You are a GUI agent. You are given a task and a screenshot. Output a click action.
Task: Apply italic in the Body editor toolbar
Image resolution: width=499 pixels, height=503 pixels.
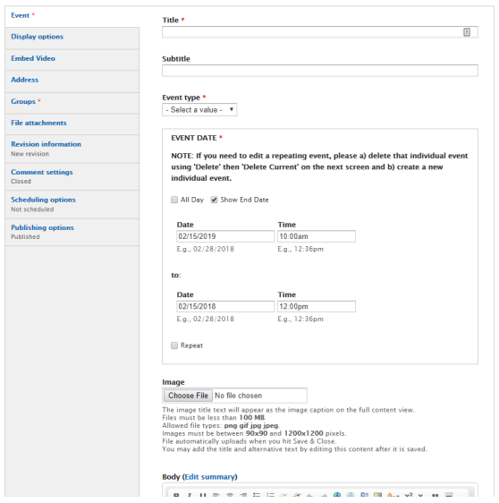[190, 495]
